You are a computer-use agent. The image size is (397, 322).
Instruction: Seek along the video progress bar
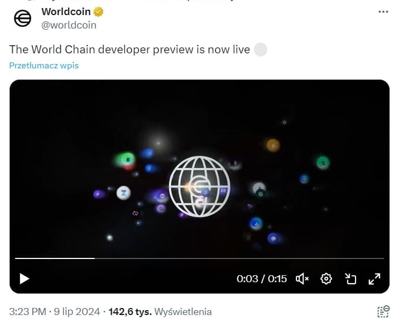coord(200,258)
